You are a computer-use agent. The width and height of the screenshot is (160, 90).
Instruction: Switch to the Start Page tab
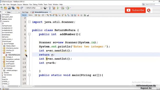[x=25, y=12]
